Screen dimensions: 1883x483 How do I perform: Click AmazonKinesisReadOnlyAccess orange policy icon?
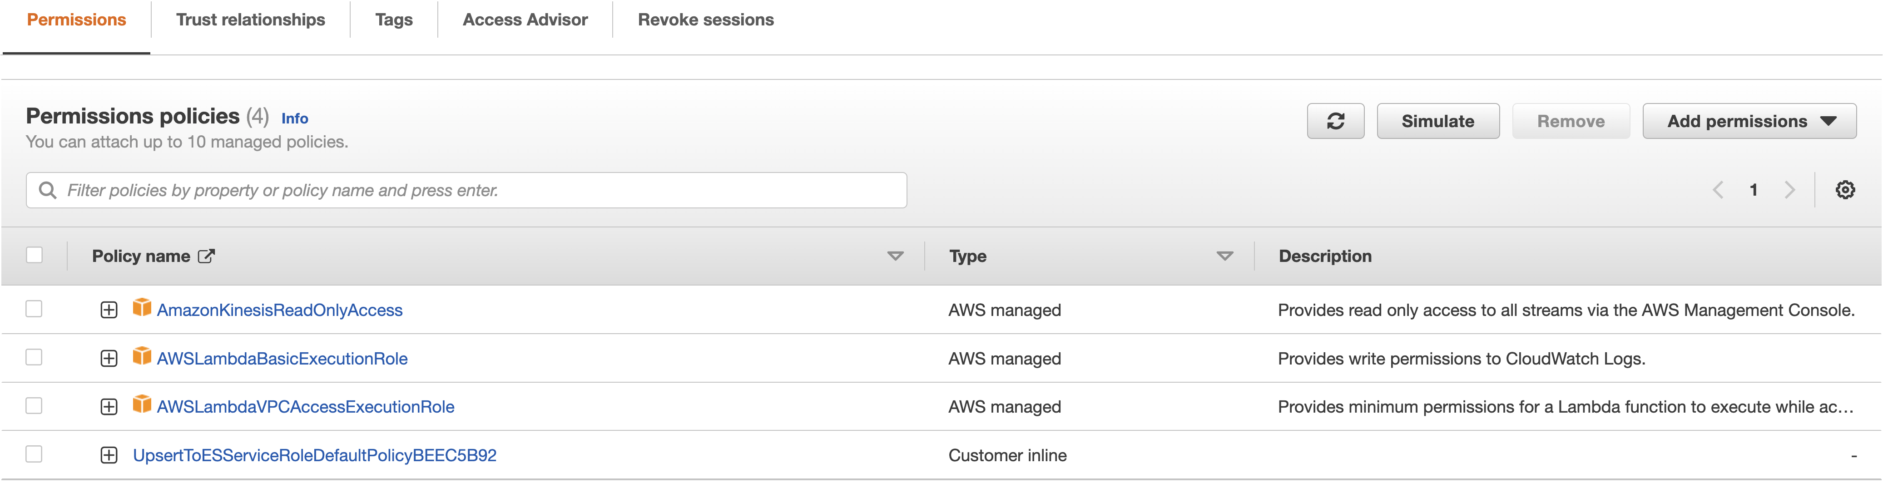(x=142, y=308)
